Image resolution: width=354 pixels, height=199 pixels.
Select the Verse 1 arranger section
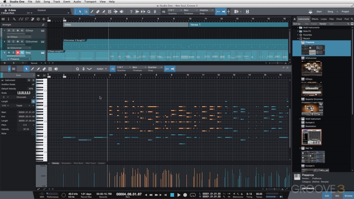[239, 25]
